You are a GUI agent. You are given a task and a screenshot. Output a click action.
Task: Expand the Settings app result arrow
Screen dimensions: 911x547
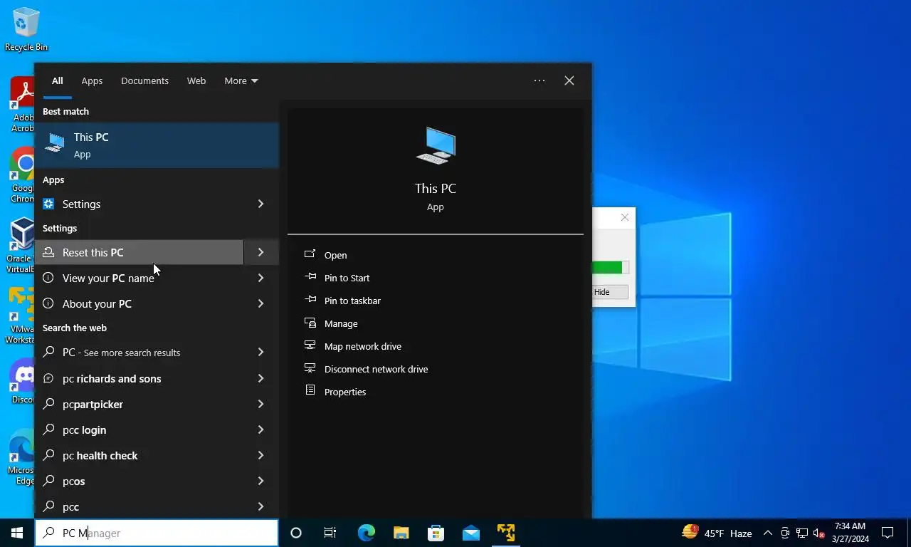tap(260, 204)
